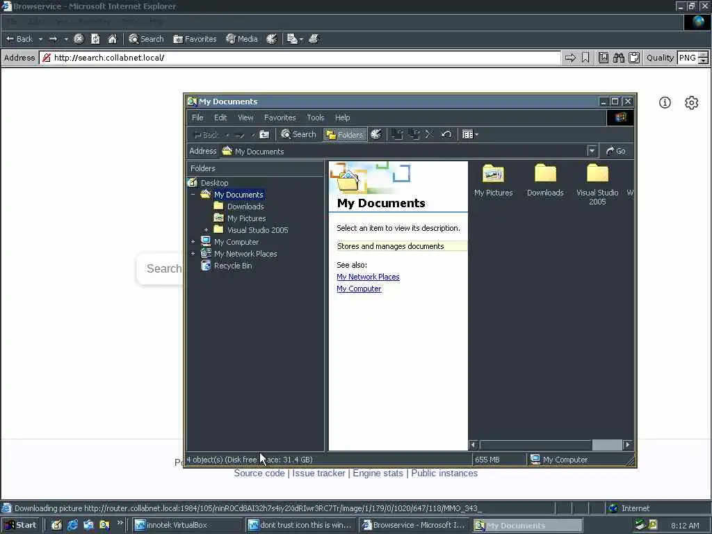Click the Delete X icon in My Documents toolbar
This screenshot has height=534, width=712.
tap(429, 134)
